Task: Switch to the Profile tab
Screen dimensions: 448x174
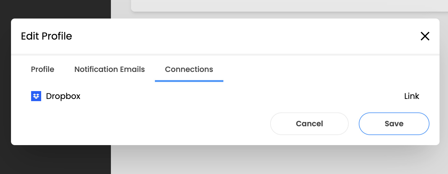Action: click(x=42, y=69)
